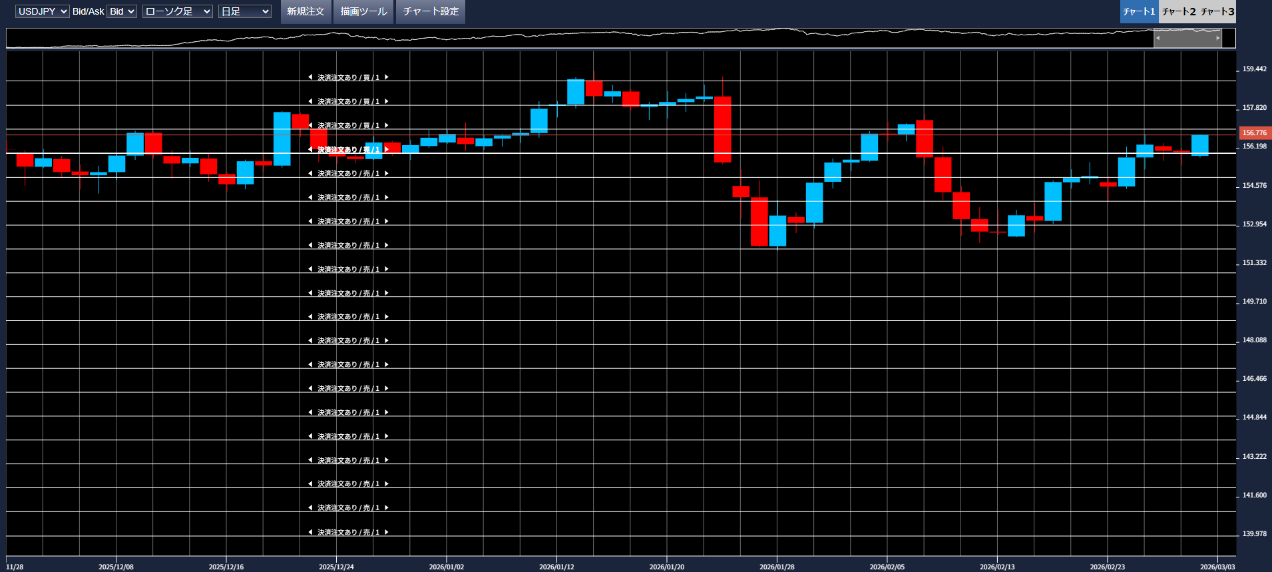Viewport: 1272px width, 572px height.
Task: Click right arrow on topmost 買 order label
Action: click(386, 77)
